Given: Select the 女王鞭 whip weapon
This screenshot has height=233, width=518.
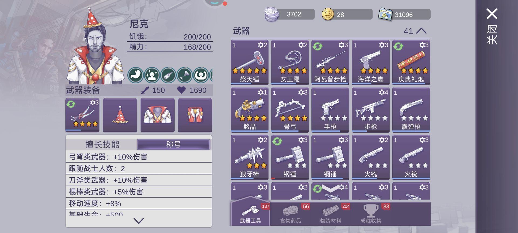Looking at the screenshot, I should [x=290, y=62].
